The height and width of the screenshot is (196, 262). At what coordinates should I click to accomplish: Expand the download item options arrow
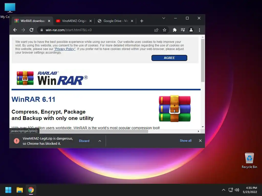coord(100,141)
